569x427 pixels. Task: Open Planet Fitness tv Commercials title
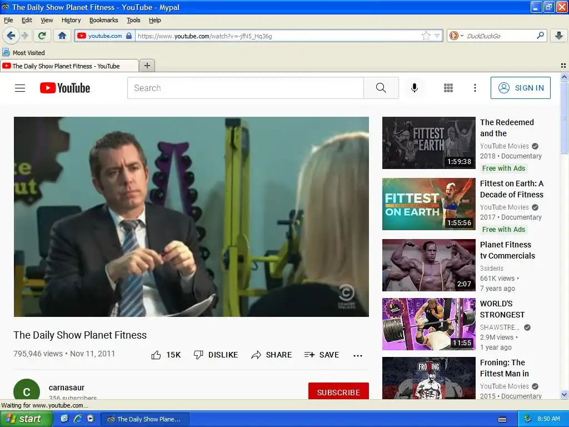pyautogui.click(x=507, y=250)
